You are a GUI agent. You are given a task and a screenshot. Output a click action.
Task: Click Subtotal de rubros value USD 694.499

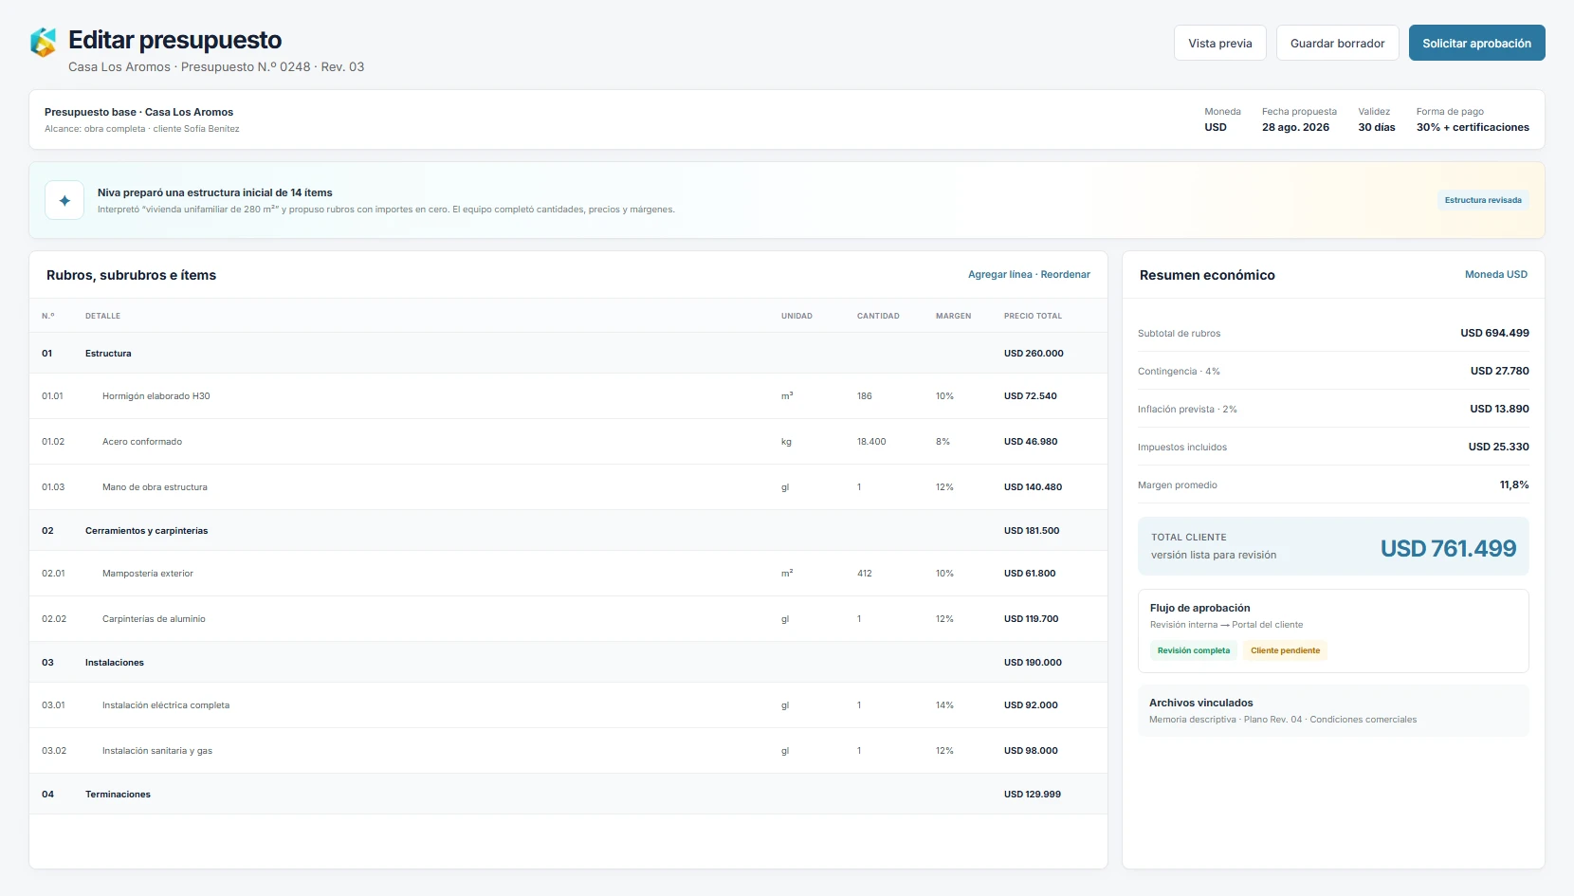pos(1494,333)
